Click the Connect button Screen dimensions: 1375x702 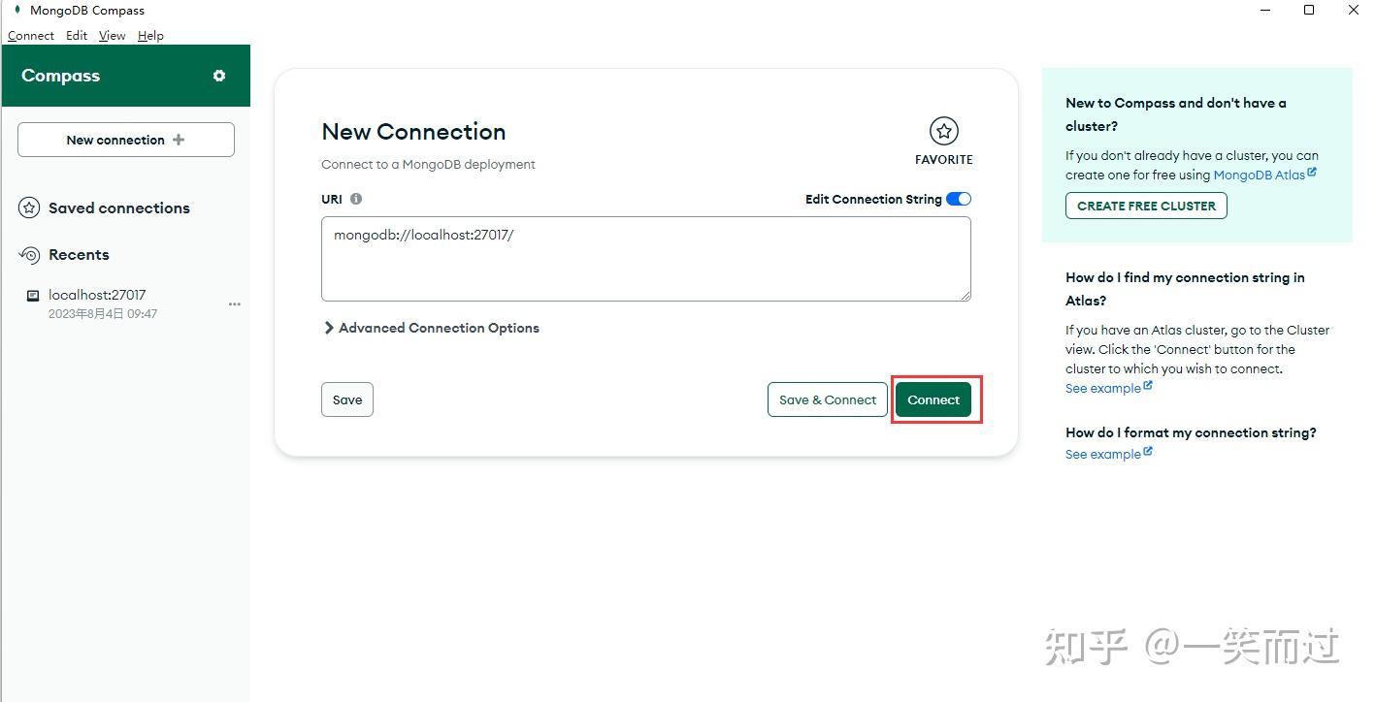coord(933,399)
